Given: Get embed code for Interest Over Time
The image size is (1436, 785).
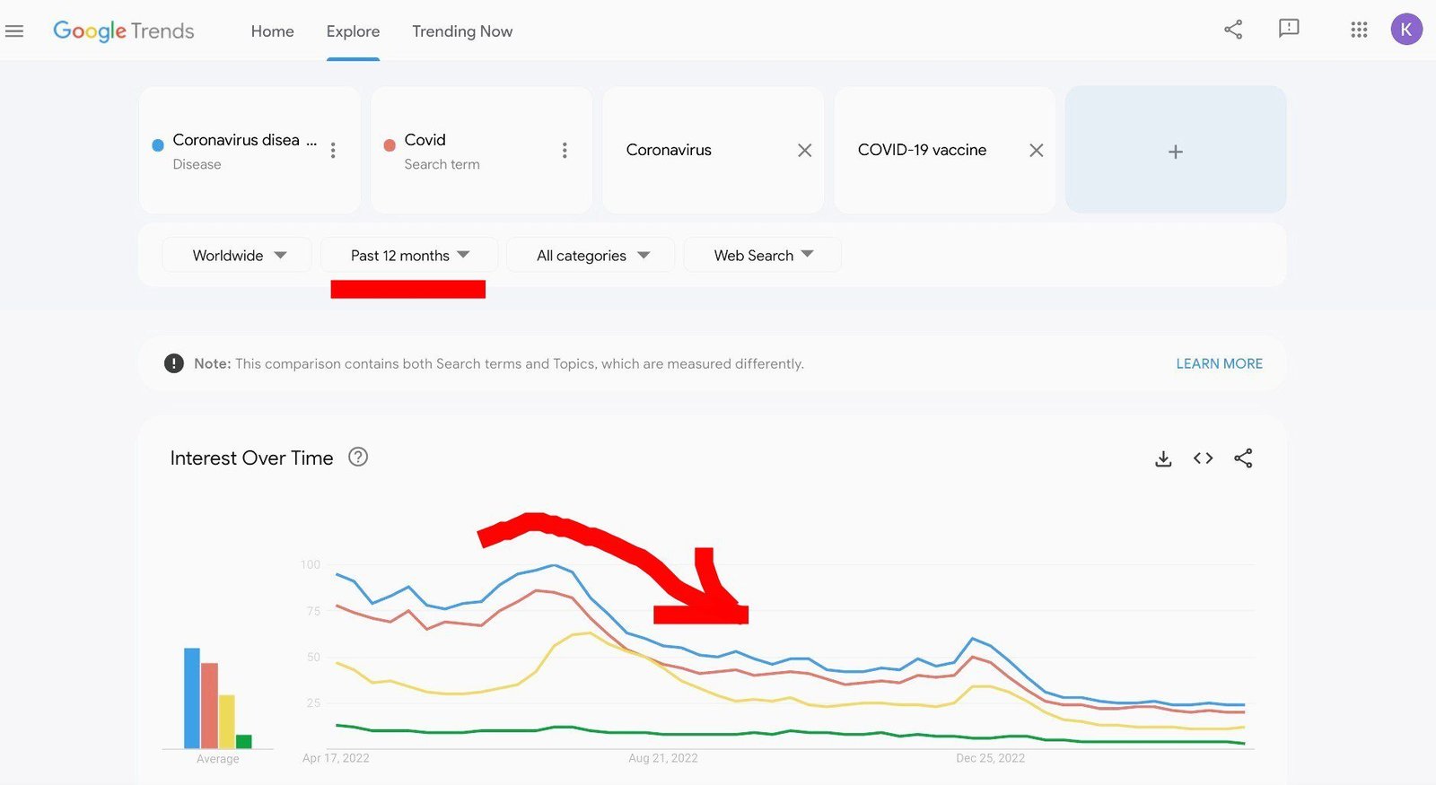Looking at the screenshot, I should tap(1203, 458).
